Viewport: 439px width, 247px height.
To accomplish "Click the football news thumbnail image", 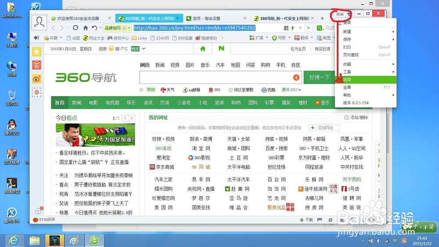I will pos(95,135).
